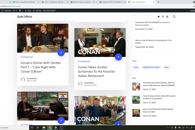Click the Conan Japan video thumbnail
The width and height of the screenshot is (195, 130).
(x=43, y=106)
